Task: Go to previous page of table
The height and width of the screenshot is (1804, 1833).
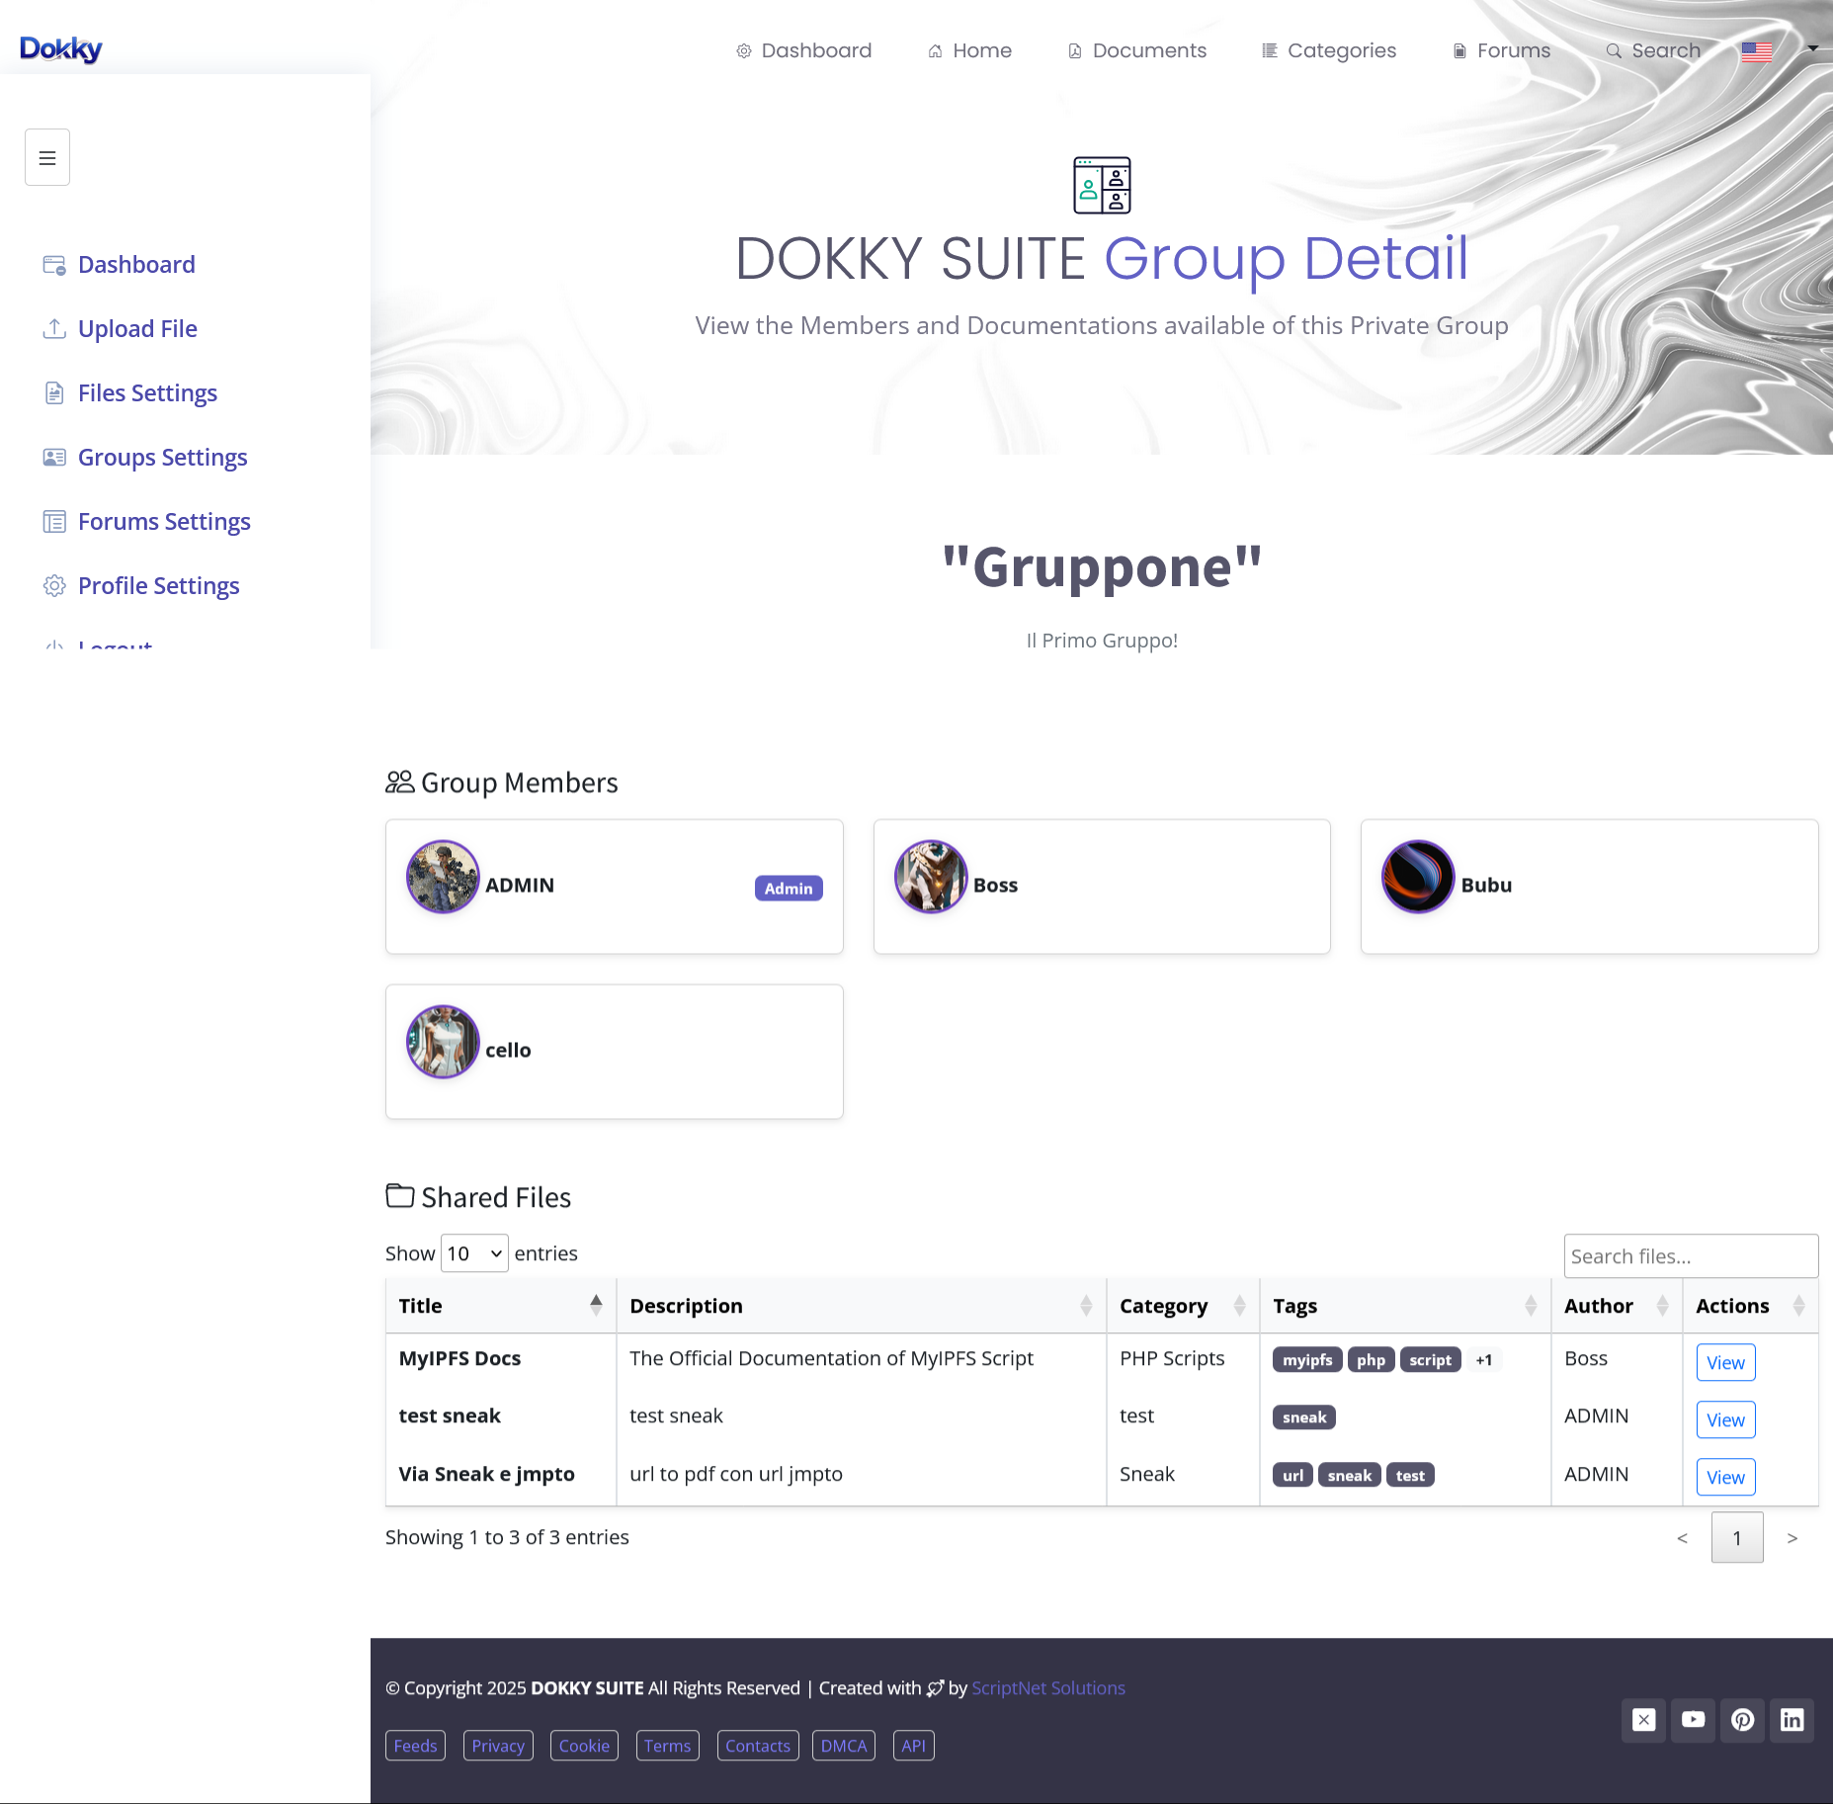Action: [x=1682, y=1538]
